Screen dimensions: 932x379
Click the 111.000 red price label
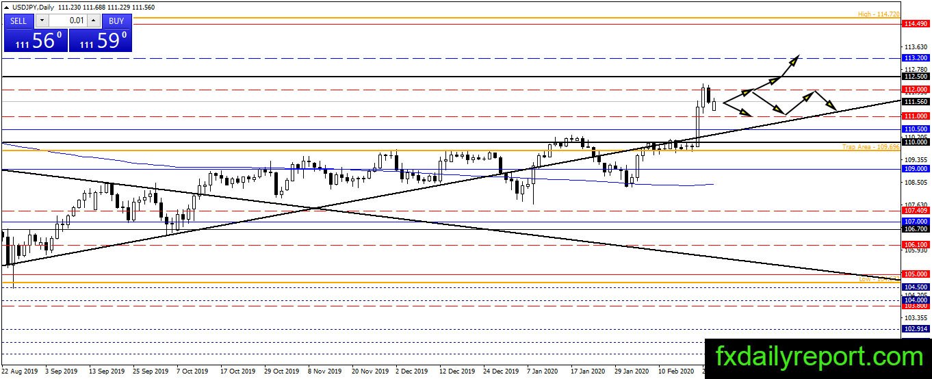[916, 116]
